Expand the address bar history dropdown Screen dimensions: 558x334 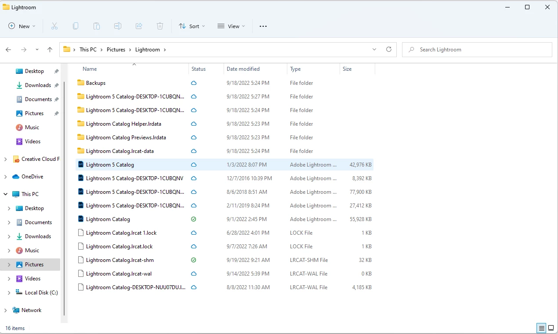pyautogui.click(x=374, y=50)
